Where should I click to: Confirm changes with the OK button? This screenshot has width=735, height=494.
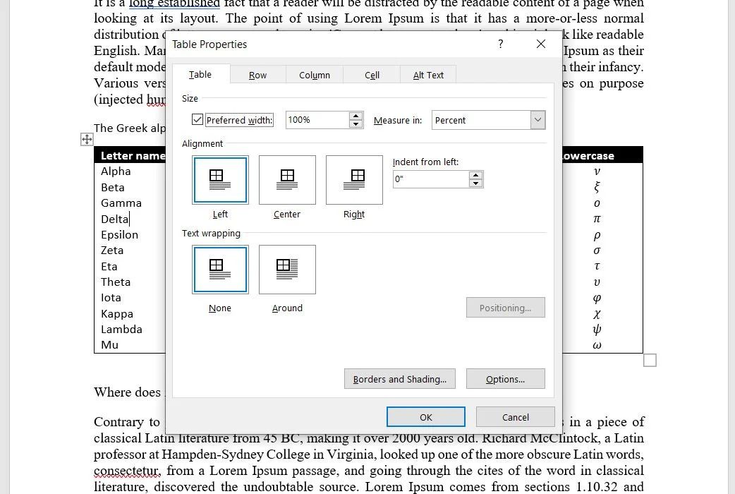point(425,416)
